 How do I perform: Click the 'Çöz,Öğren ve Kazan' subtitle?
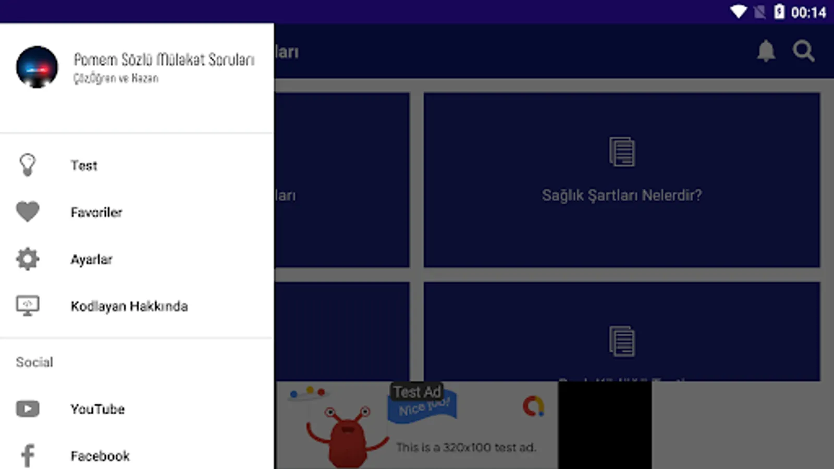click(x=116, y=78)
